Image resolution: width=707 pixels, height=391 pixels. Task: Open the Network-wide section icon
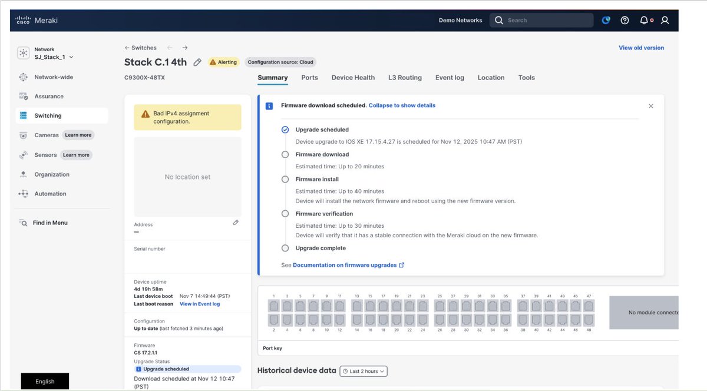tap(22, 77)
